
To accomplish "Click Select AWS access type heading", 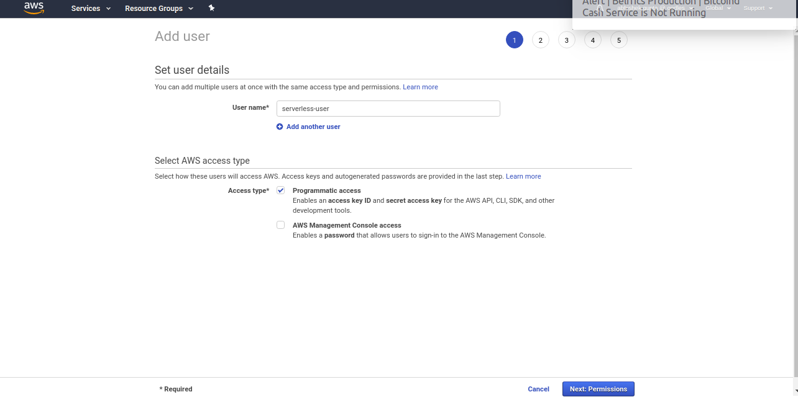I will pyautogui.click(x=202, y=160).
